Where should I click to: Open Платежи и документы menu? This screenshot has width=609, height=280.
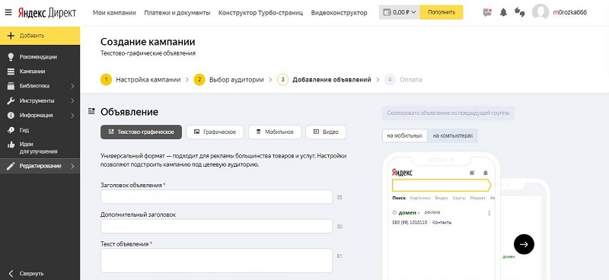(177, 13)
